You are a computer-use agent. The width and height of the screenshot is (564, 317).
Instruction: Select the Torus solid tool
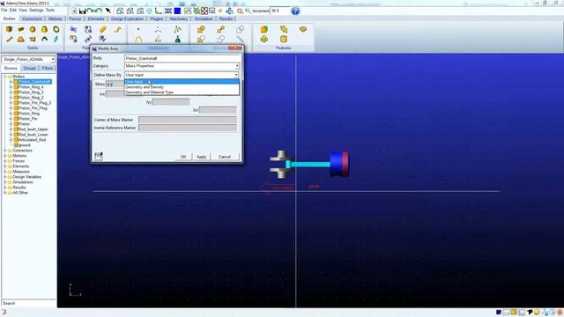click(x=56, y=29)
